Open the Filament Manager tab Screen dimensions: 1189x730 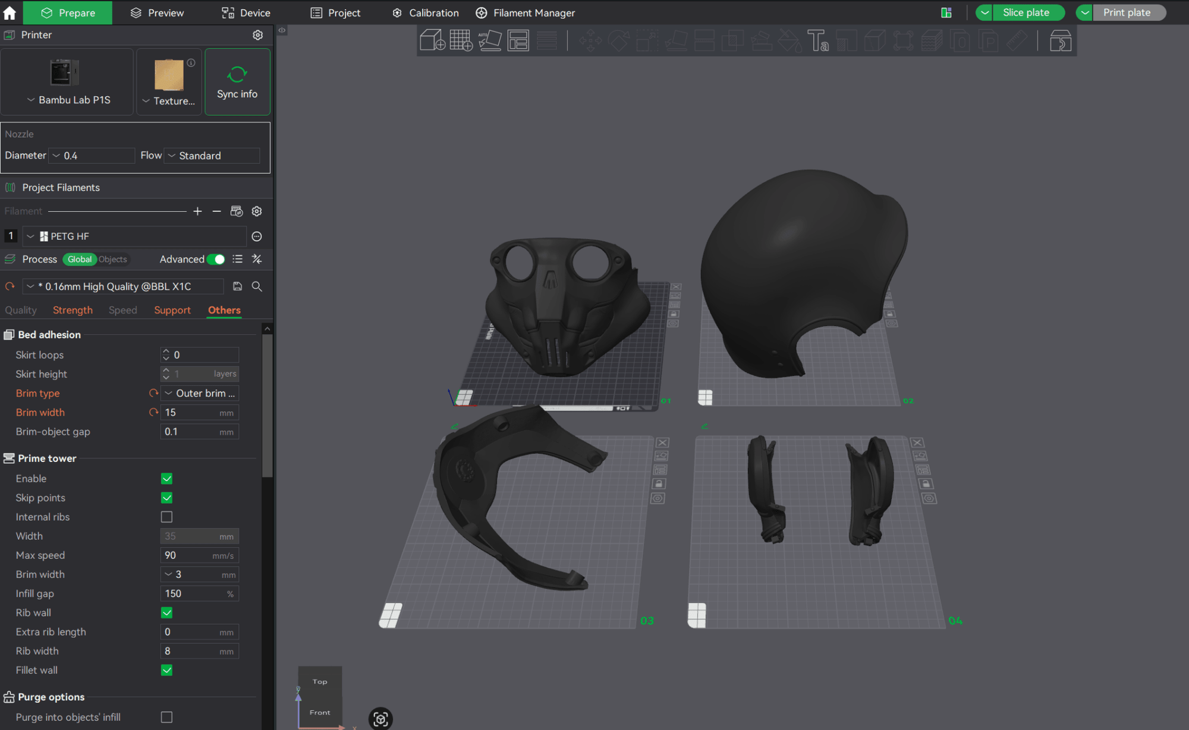pyautogui.click(x=526, y=12)
